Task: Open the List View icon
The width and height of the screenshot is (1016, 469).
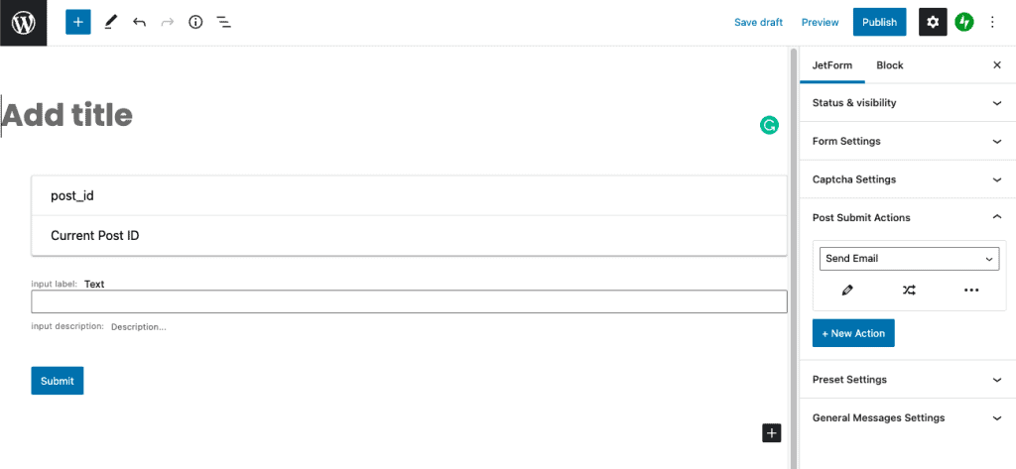Action: (x=223, y=23)
